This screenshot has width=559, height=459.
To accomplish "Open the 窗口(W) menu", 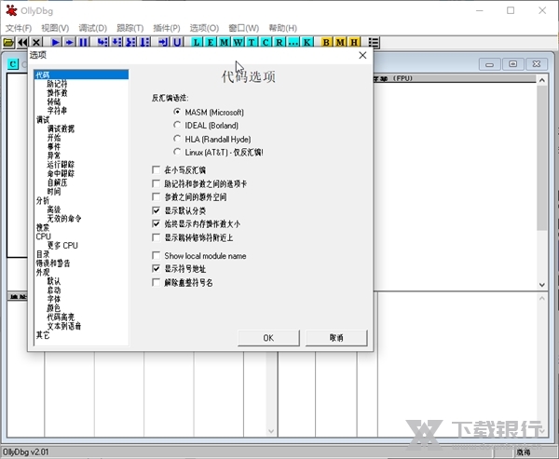I will tap(244, 28).
